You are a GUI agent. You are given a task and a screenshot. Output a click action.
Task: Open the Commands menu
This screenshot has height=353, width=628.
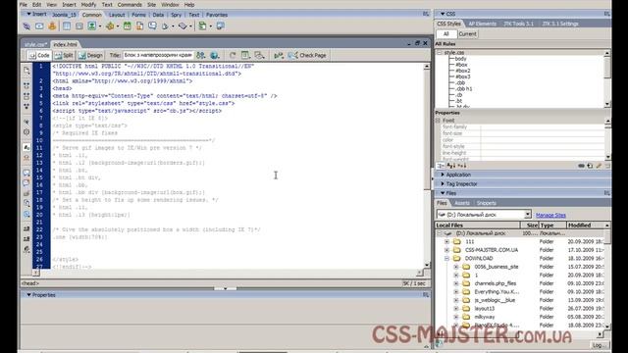point(130,5)
